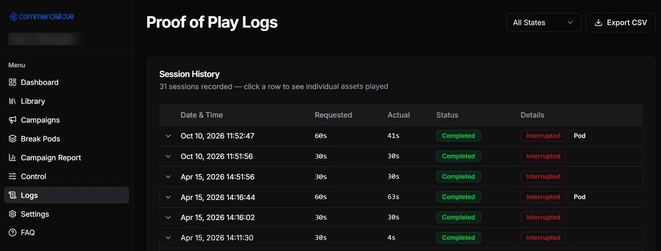Click the Proof of Play Logs title
Viewport: 661px width, 251px height.
[212, 22]
